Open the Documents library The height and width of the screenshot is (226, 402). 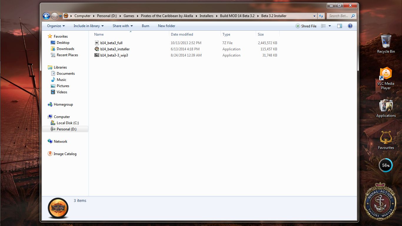[x=66, y=74]
